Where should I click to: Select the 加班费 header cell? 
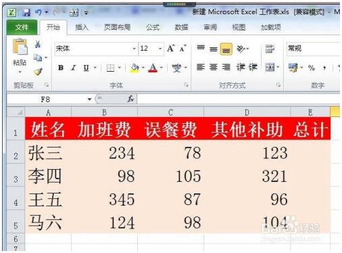point(104,129)
